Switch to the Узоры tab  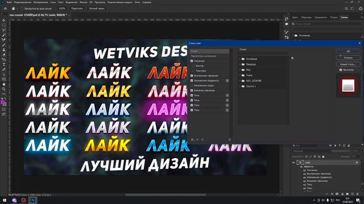pos(334,18)
